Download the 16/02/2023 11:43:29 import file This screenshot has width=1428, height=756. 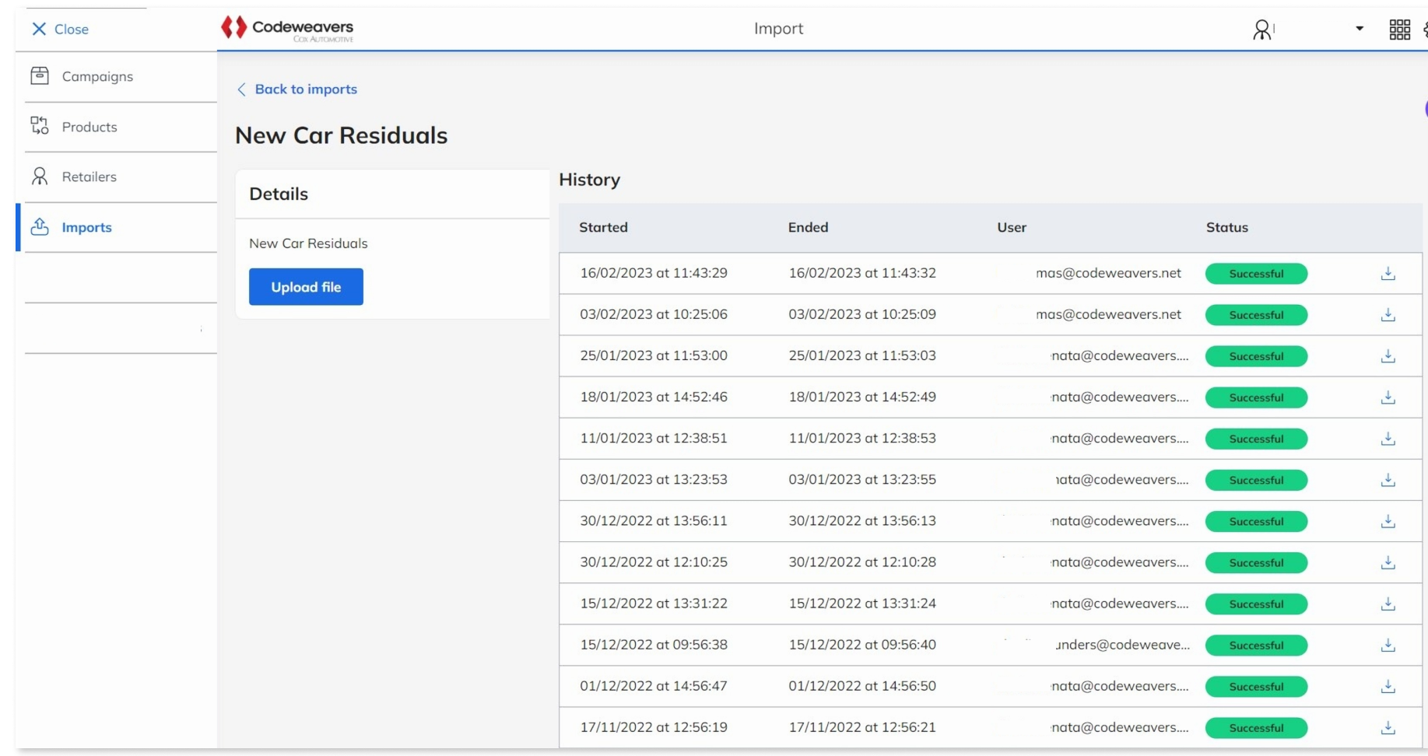click(x=1388, y=274)
